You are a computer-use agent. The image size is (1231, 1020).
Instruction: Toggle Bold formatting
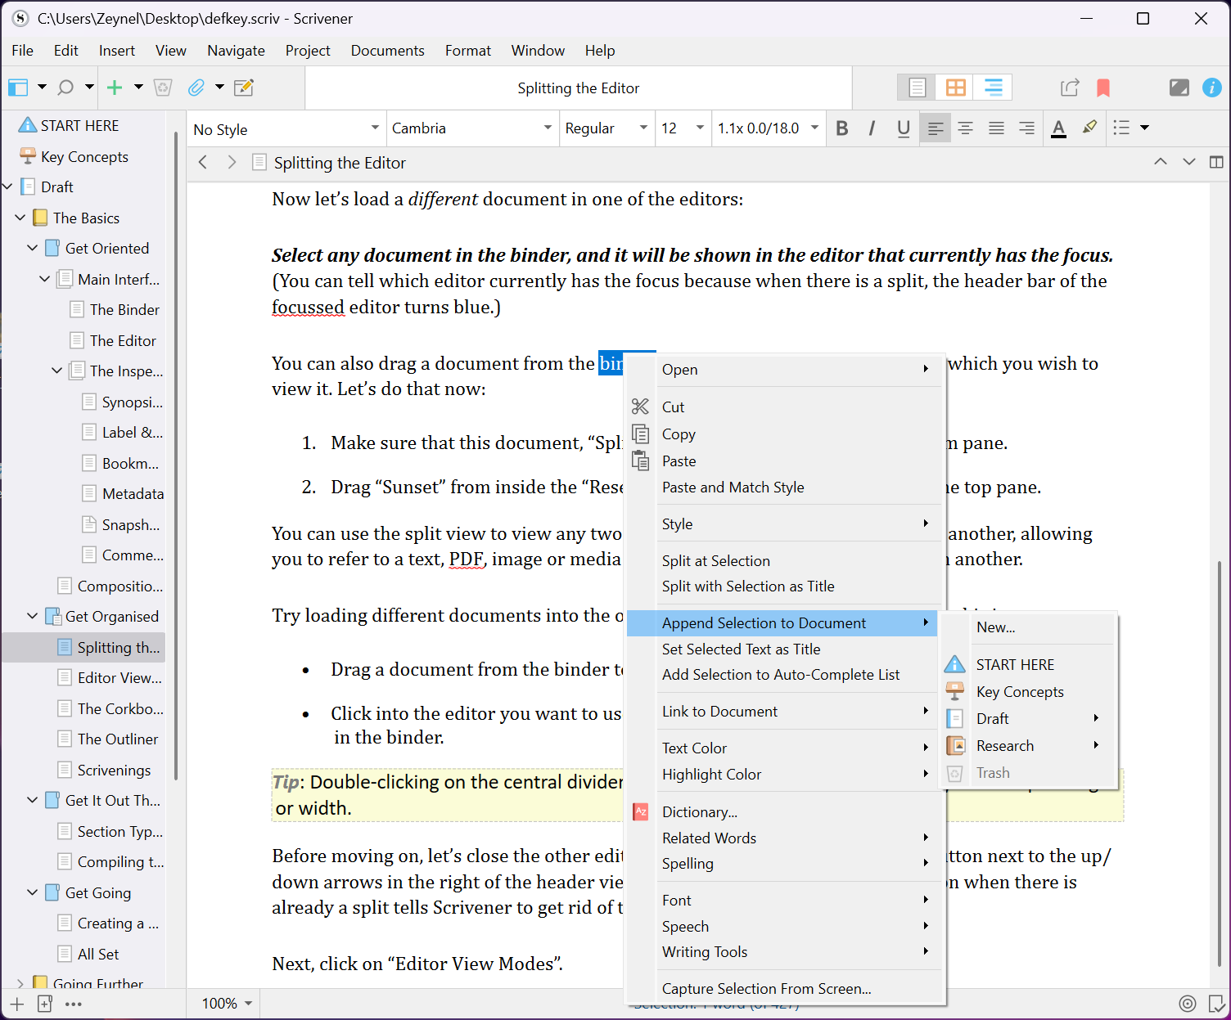(x=842, y=128)
